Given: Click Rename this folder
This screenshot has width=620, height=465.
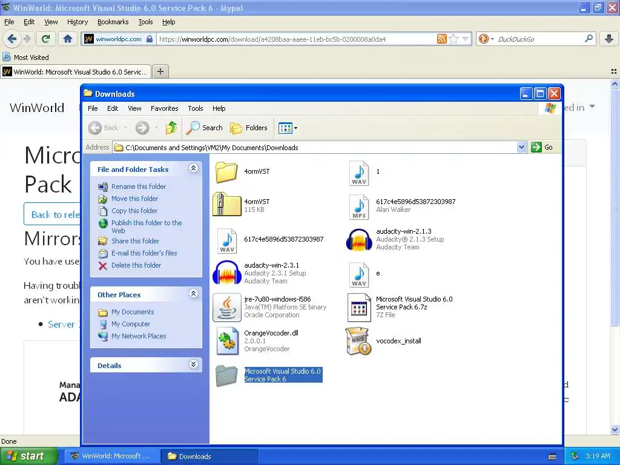Looking at the screenshot, I should (139, 186).
